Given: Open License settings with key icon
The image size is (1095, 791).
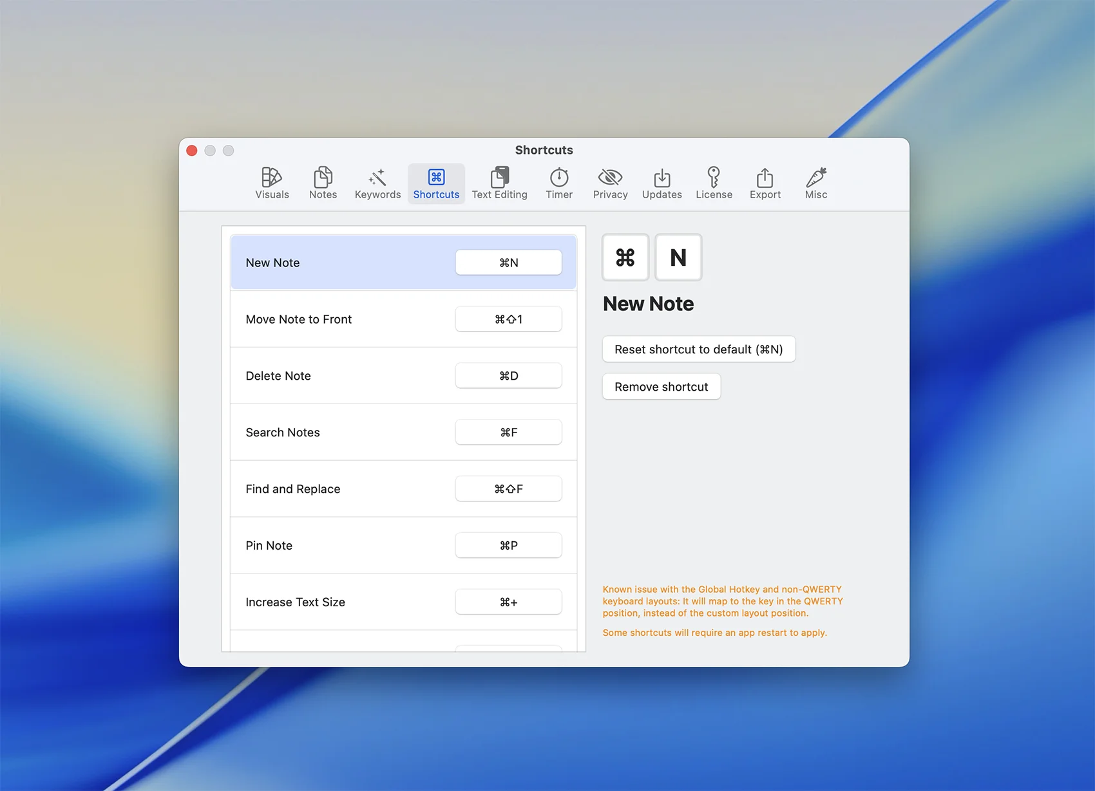Looking at the screenshot, I should pos(714,183).
